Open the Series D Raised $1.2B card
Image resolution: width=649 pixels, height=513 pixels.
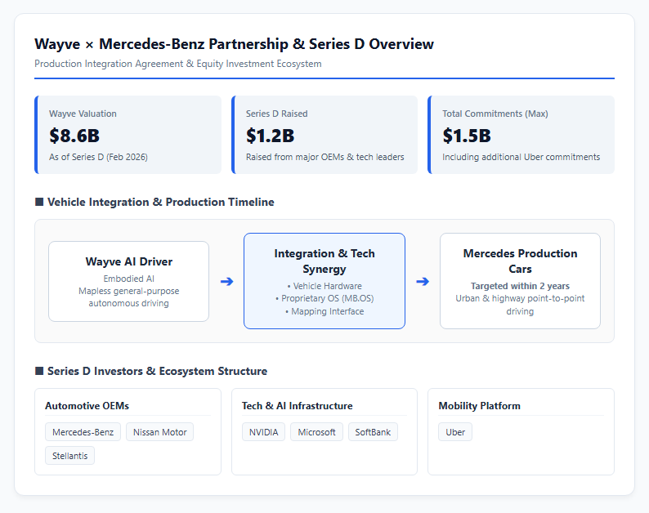[x=324, y=135]
